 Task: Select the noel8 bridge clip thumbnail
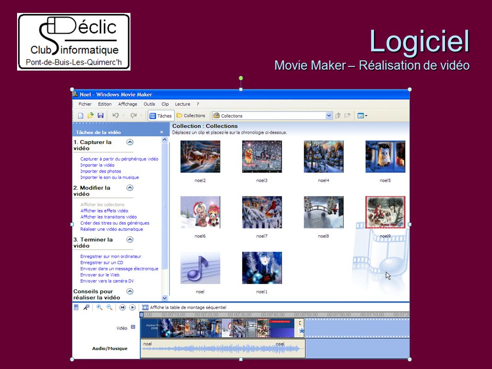(x=324, y=212)
